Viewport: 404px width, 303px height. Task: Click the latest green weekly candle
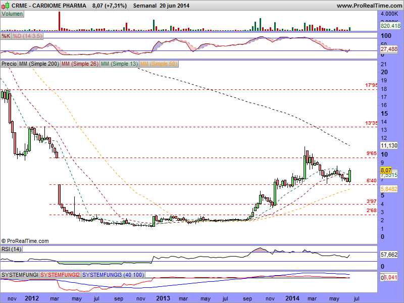point(349,176)
